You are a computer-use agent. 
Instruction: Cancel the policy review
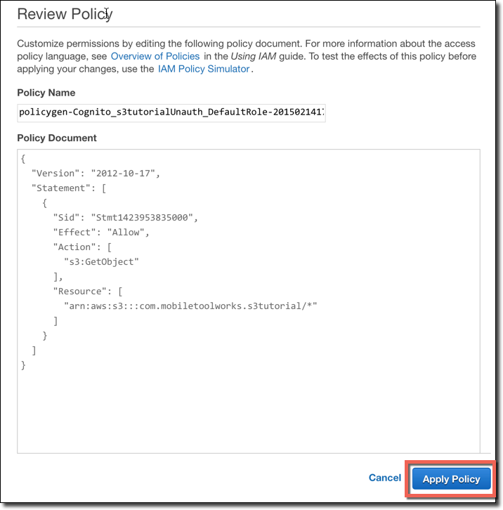384,478
